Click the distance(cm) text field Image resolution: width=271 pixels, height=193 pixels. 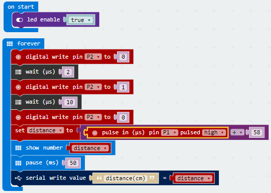[125, 178]
